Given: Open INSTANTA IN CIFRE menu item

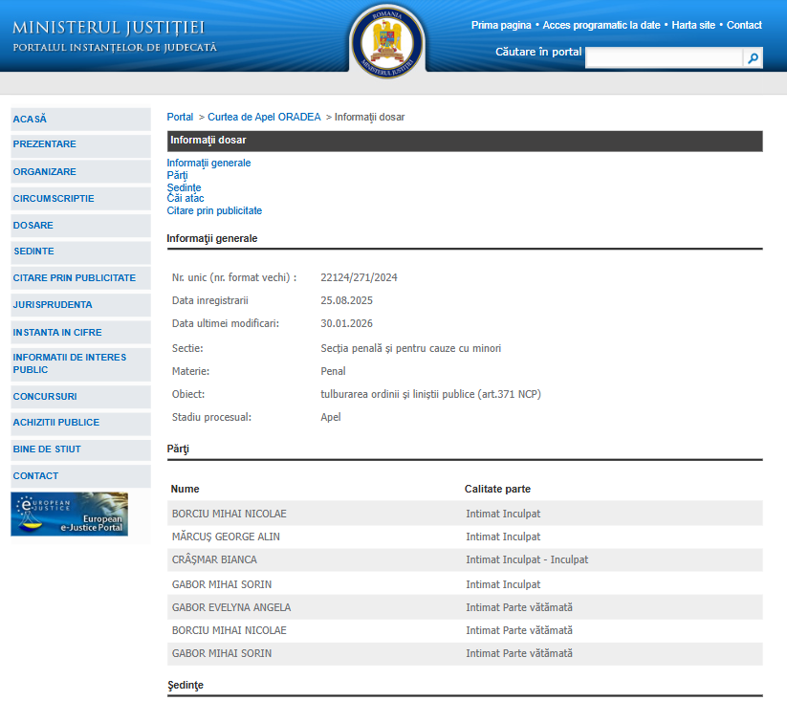Looking at the screenshot, I should [57, 333].
